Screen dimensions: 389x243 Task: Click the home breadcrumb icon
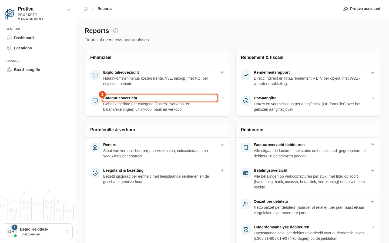[x=86, y=9]
